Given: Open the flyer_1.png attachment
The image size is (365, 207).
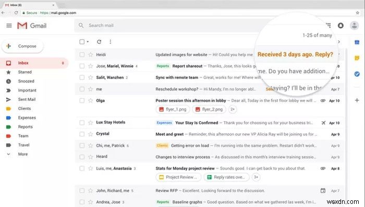Looking at the screenshot, I should click(173, 109).
